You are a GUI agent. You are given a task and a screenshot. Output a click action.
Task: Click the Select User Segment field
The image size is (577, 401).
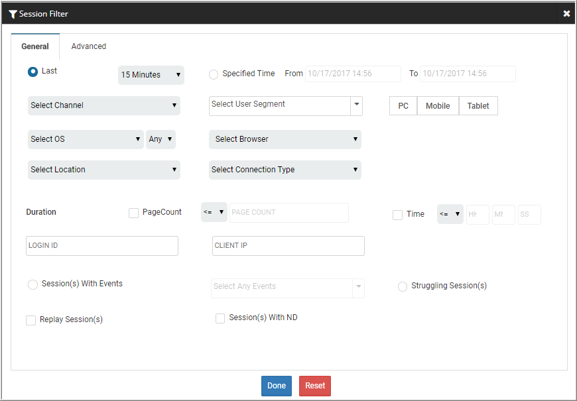point(280,106)
